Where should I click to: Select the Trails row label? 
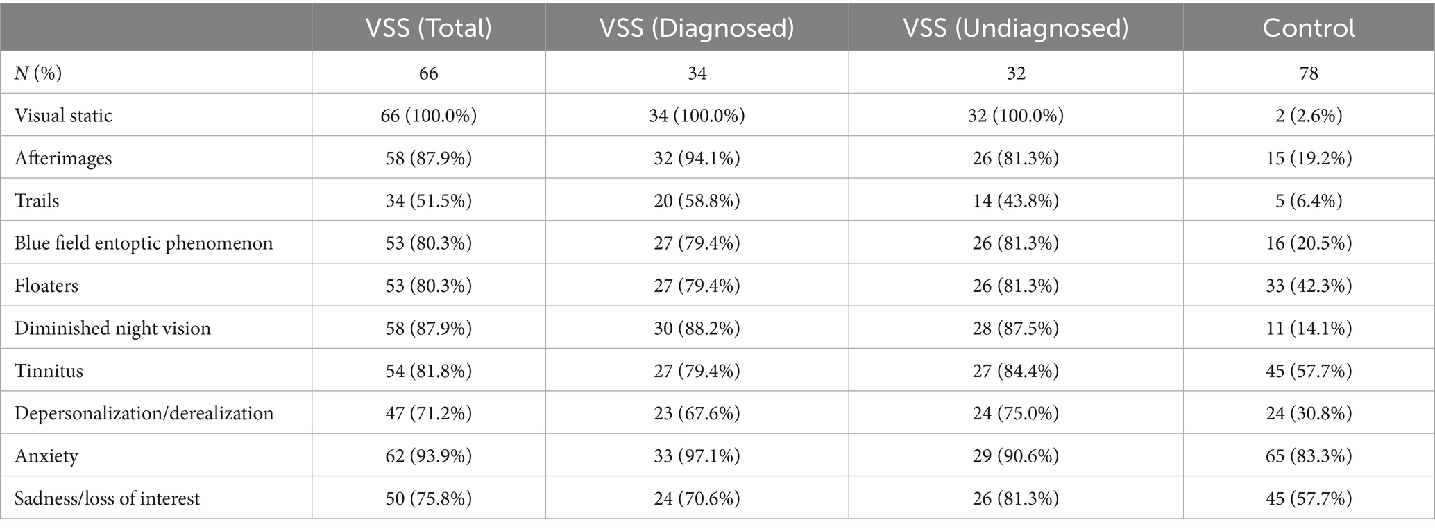click(x=37, y=200)
